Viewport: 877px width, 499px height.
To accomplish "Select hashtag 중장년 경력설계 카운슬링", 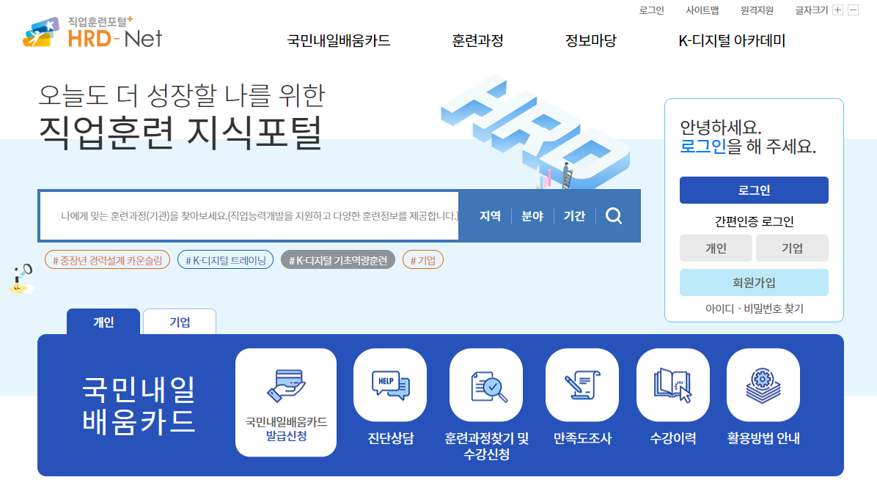I will (107, 260).
